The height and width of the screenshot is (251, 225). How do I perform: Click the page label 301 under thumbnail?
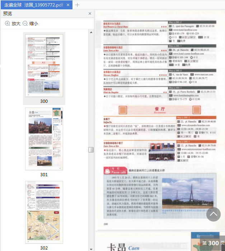(44, 174)
